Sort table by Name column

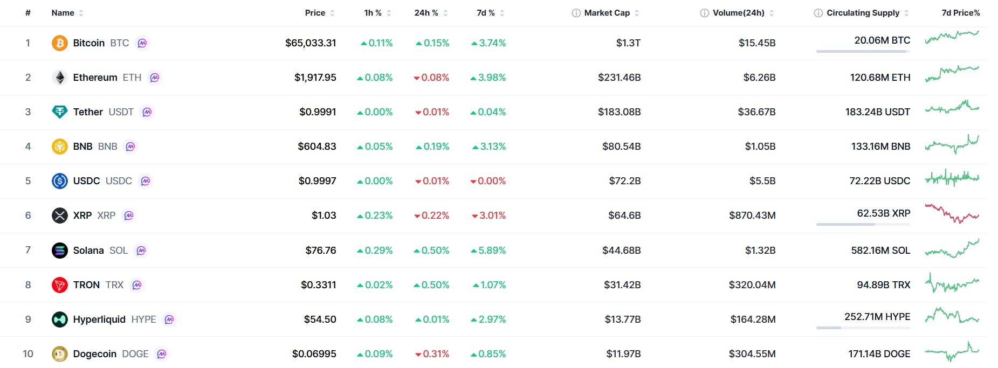(67, 13)
